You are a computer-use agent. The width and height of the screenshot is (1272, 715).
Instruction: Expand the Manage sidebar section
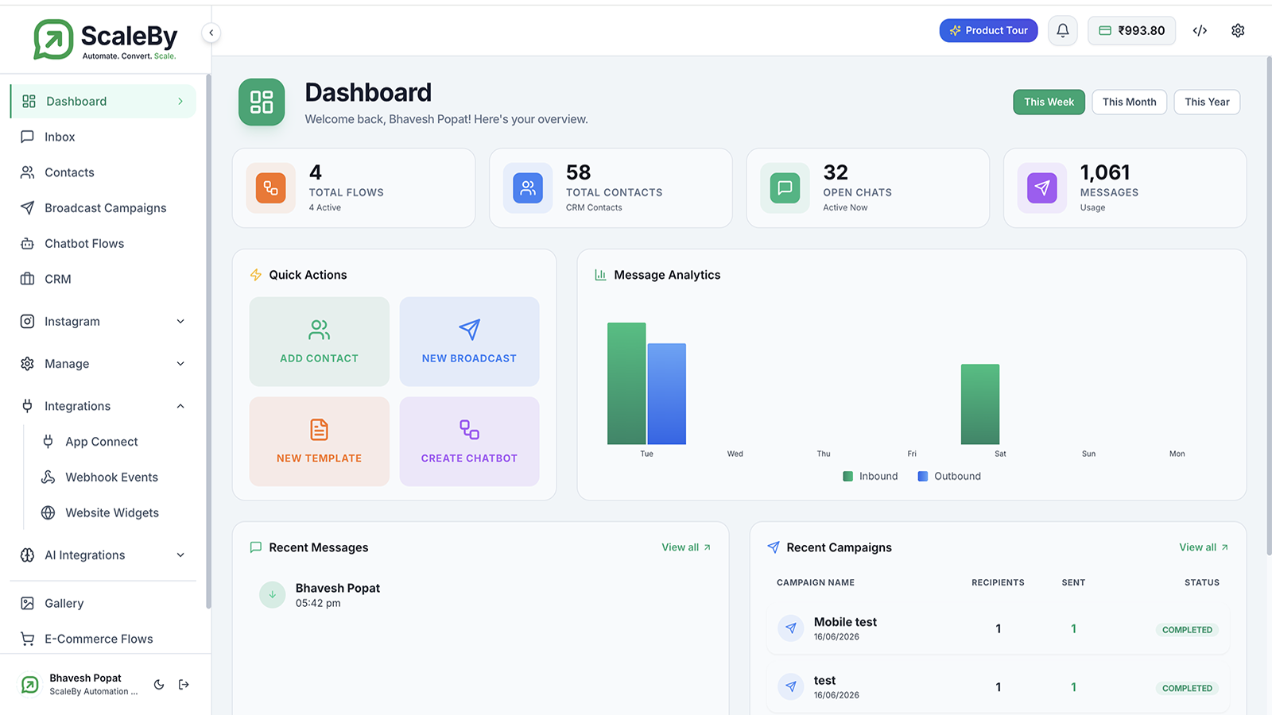tap(103, 364)
